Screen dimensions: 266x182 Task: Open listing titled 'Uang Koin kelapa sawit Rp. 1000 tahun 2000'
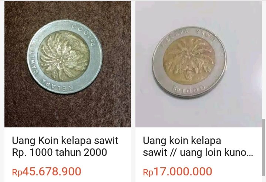(65, 146)
